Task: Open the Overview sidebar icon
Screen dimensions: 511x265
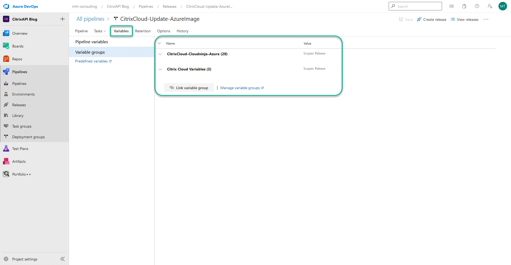Action: [6, 33]
